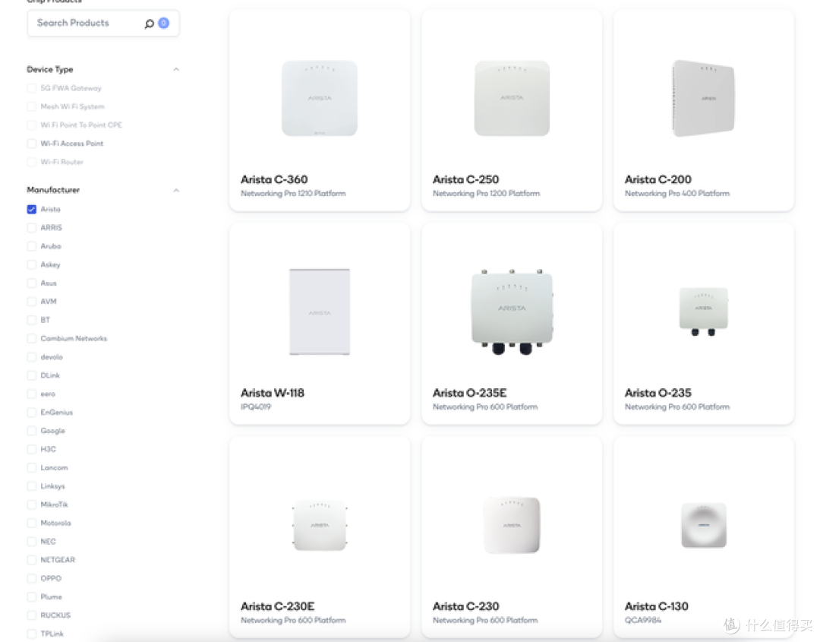This screenshot has height=642, width=820.
Task: Open the Arista C-250 product image
Action: 512,98
